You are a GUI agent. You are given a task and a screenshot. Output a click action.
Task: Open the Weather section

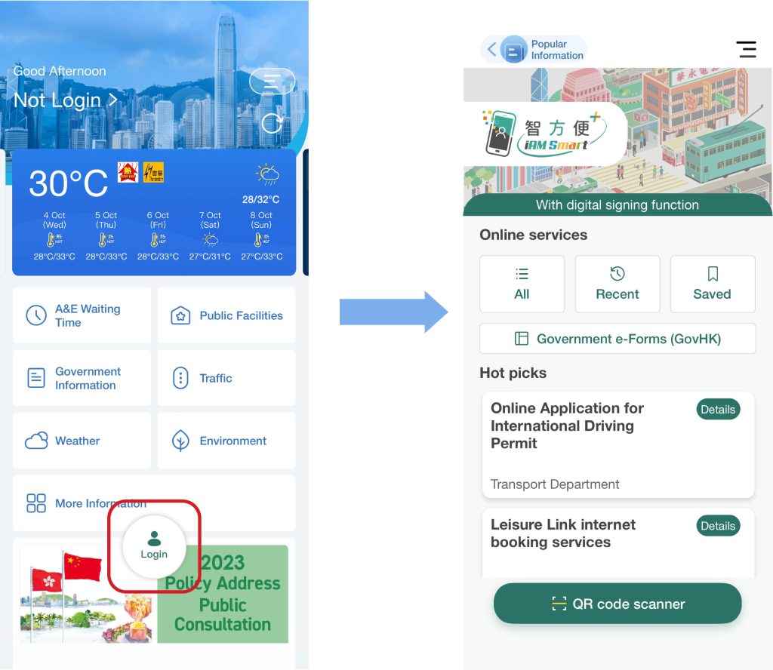[82, 440]
